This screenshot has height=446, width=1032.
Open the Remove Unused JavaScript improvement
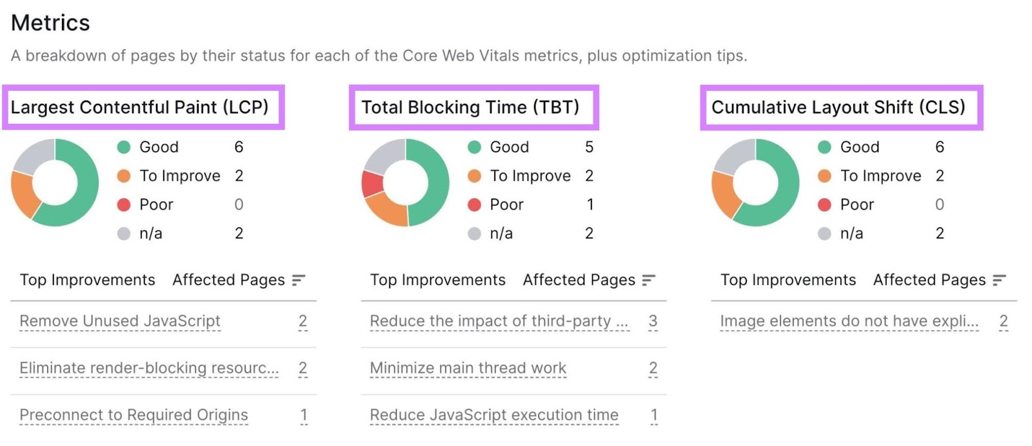coord(119,320)
